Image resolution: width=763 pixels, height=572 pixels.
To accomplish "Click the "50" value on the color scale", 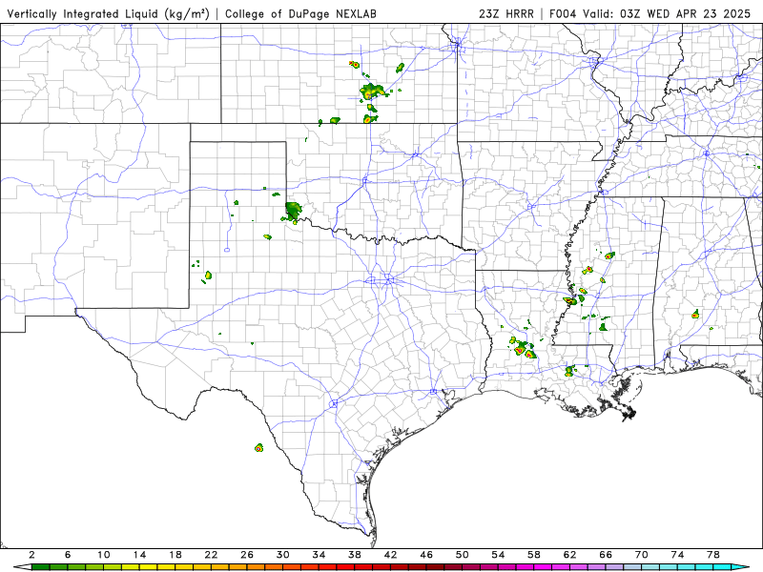I will 463,555.
